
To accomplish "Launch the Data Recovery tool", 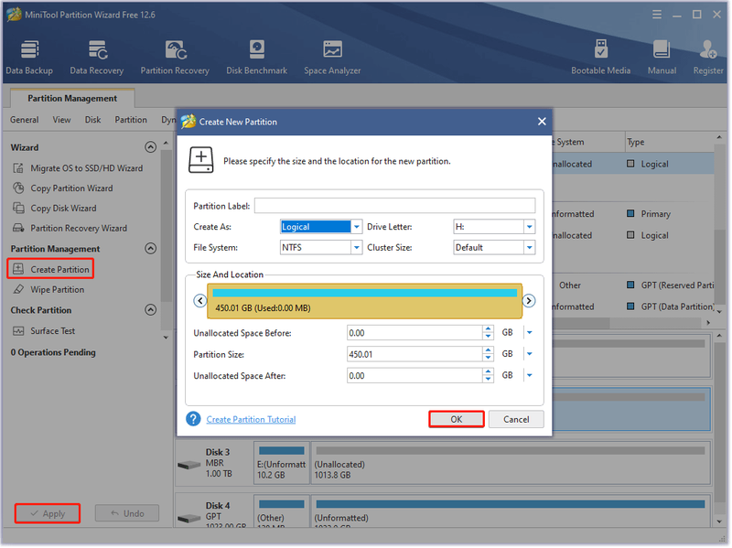I will [x=97, y=58].
